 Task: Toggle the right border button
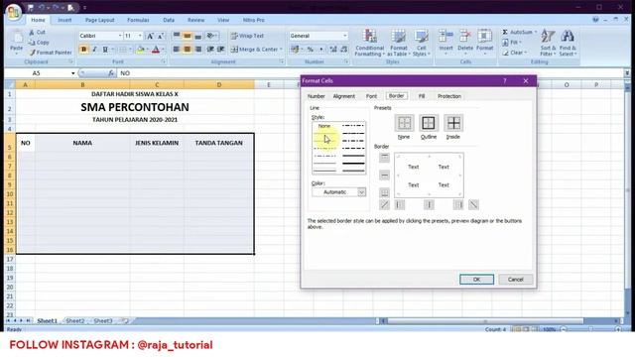pos(458,205)
